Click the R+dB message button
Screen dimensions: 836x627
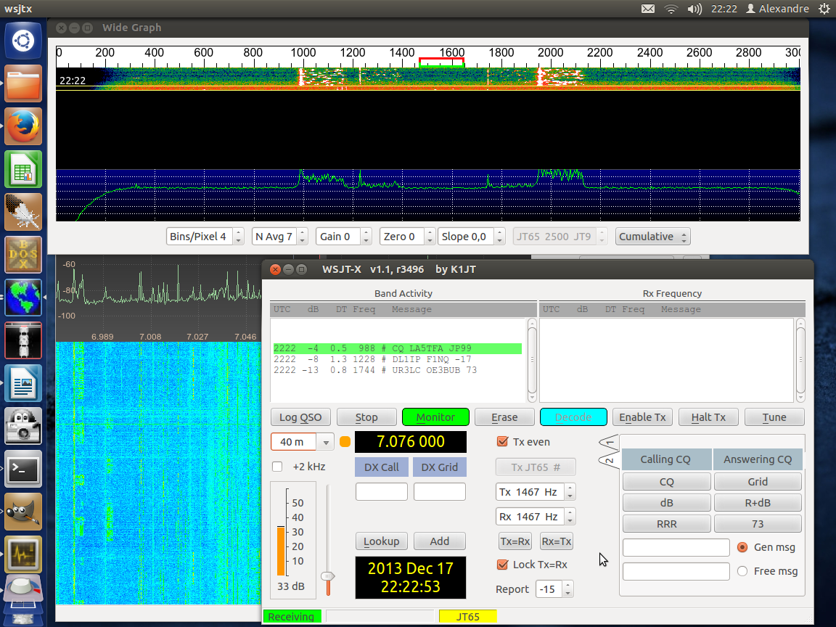[x=758, y=503]
